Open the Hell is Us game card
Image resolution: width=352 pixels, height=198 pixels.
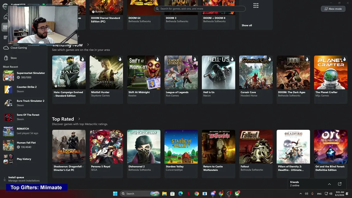tap(218, 80)
